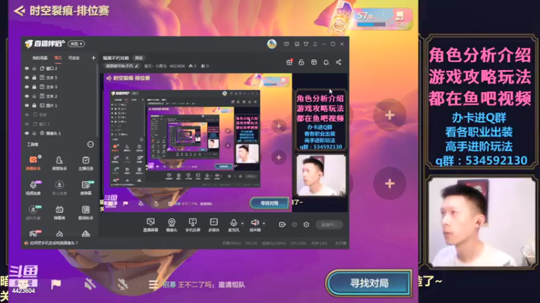This screenshot has height=303, width=540.
Task: Click the 多媒体 source icon
Action: 214,225
